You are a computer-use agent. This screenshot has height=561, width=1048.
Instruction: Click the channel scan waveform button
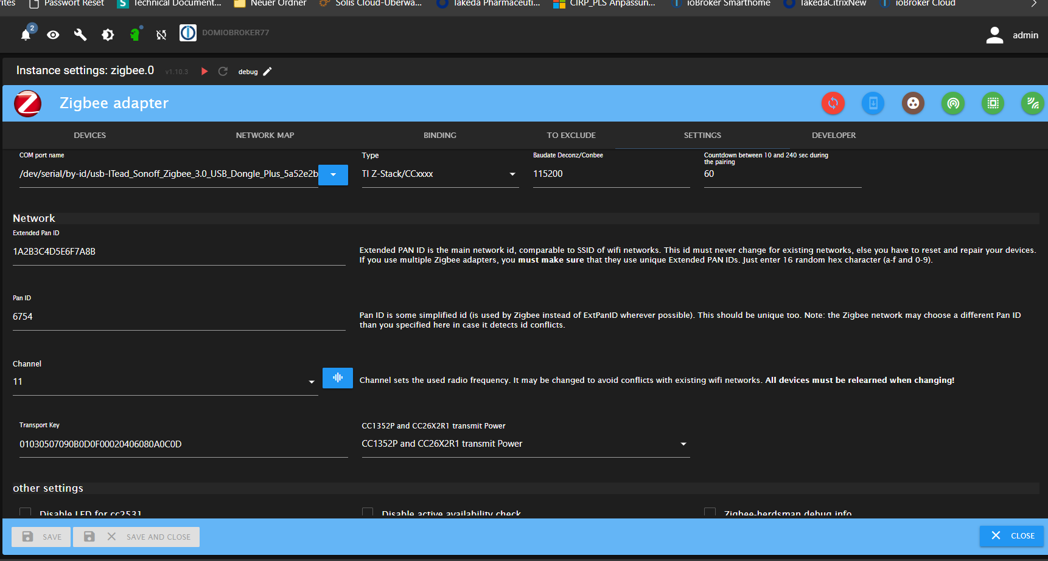[x=337, y=377]
